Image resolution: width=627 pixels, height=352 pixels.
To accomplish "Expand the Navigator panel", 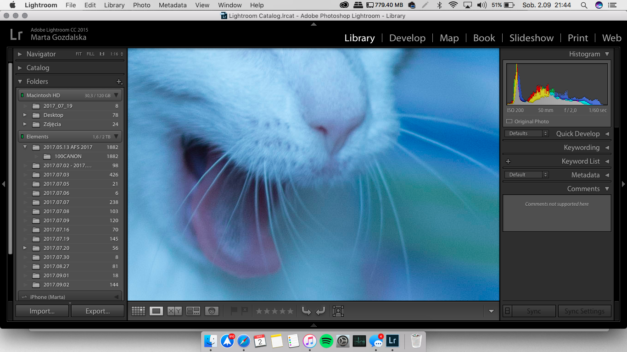I will point(20,54).
